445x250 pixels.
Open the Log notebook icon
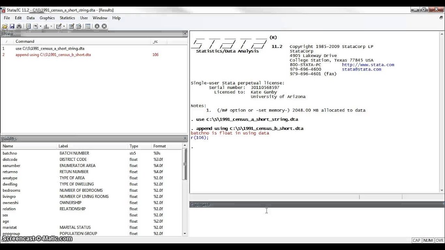28,26
